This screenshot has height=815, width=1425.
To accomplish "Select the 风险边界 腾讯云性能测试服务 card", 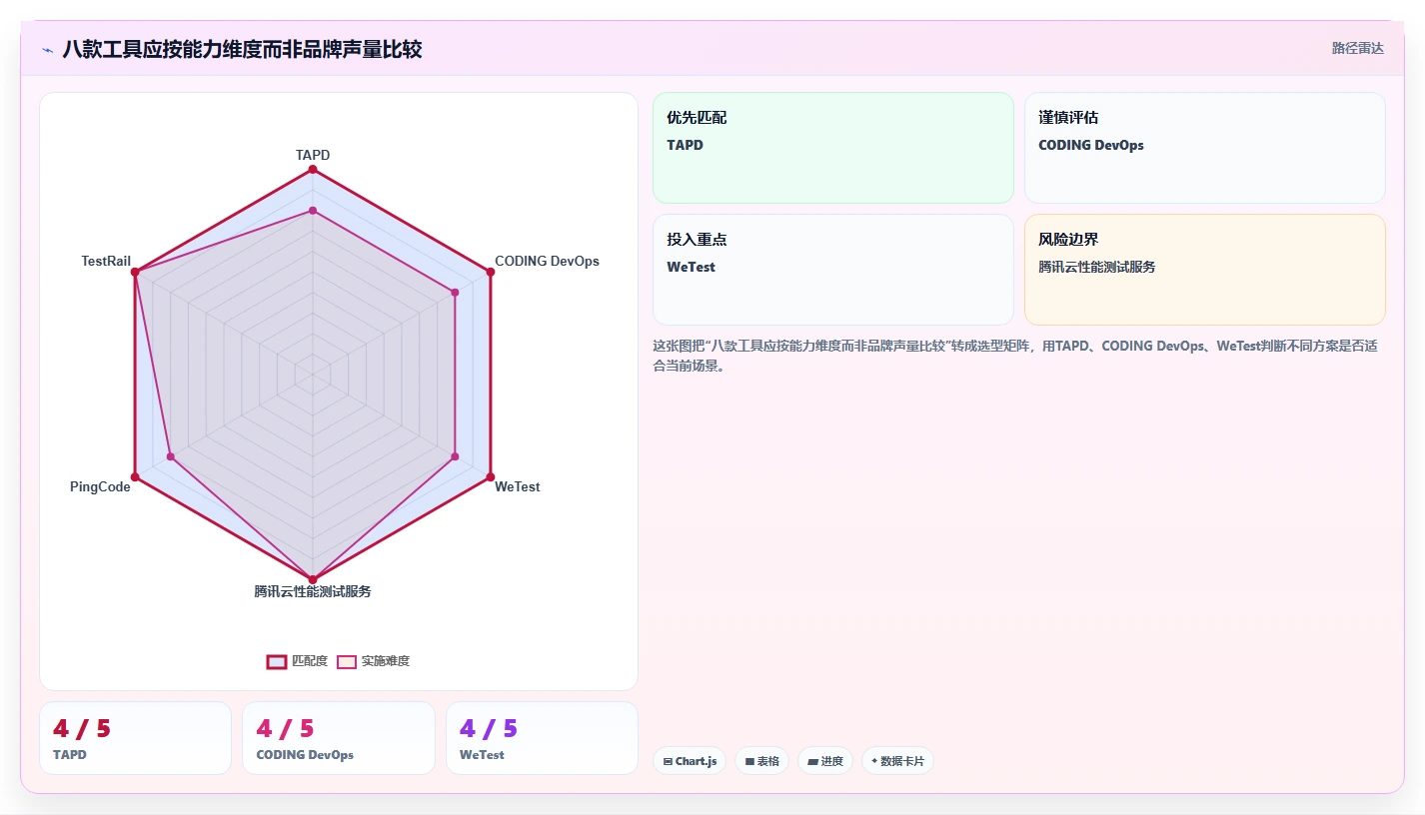I will coord(1205,270).
